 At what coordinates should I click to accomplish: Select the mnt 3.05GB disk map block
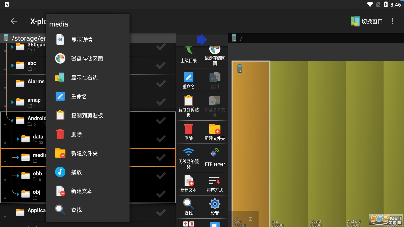coord(289,144)
